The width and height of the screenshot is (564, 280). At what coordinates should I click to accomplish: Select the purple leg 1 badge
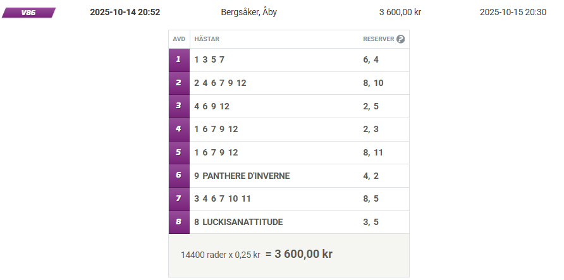click(179, 60)
